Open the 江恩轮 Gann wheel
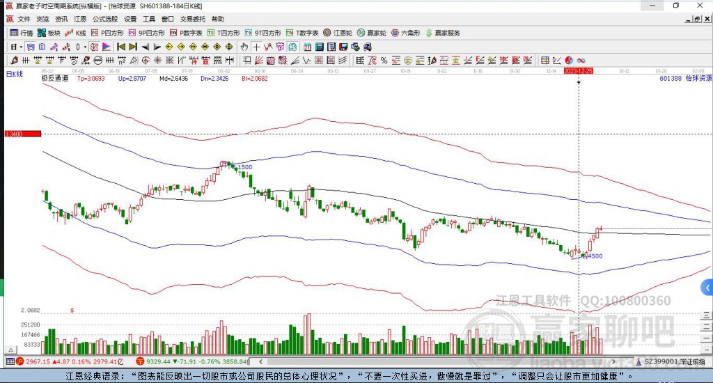 pyautogui.click(x=338, y=33)
